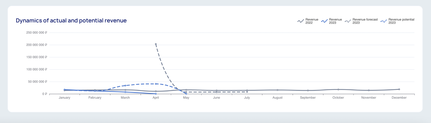
Task: Click the April forecast peak data point
Action: pyautogui.click(x=156, y=44)
